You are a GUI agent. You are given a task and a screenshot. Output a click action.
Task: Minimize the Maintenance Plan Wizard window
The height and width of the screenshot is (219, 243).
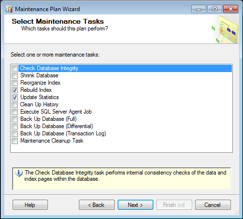(198, 9)
